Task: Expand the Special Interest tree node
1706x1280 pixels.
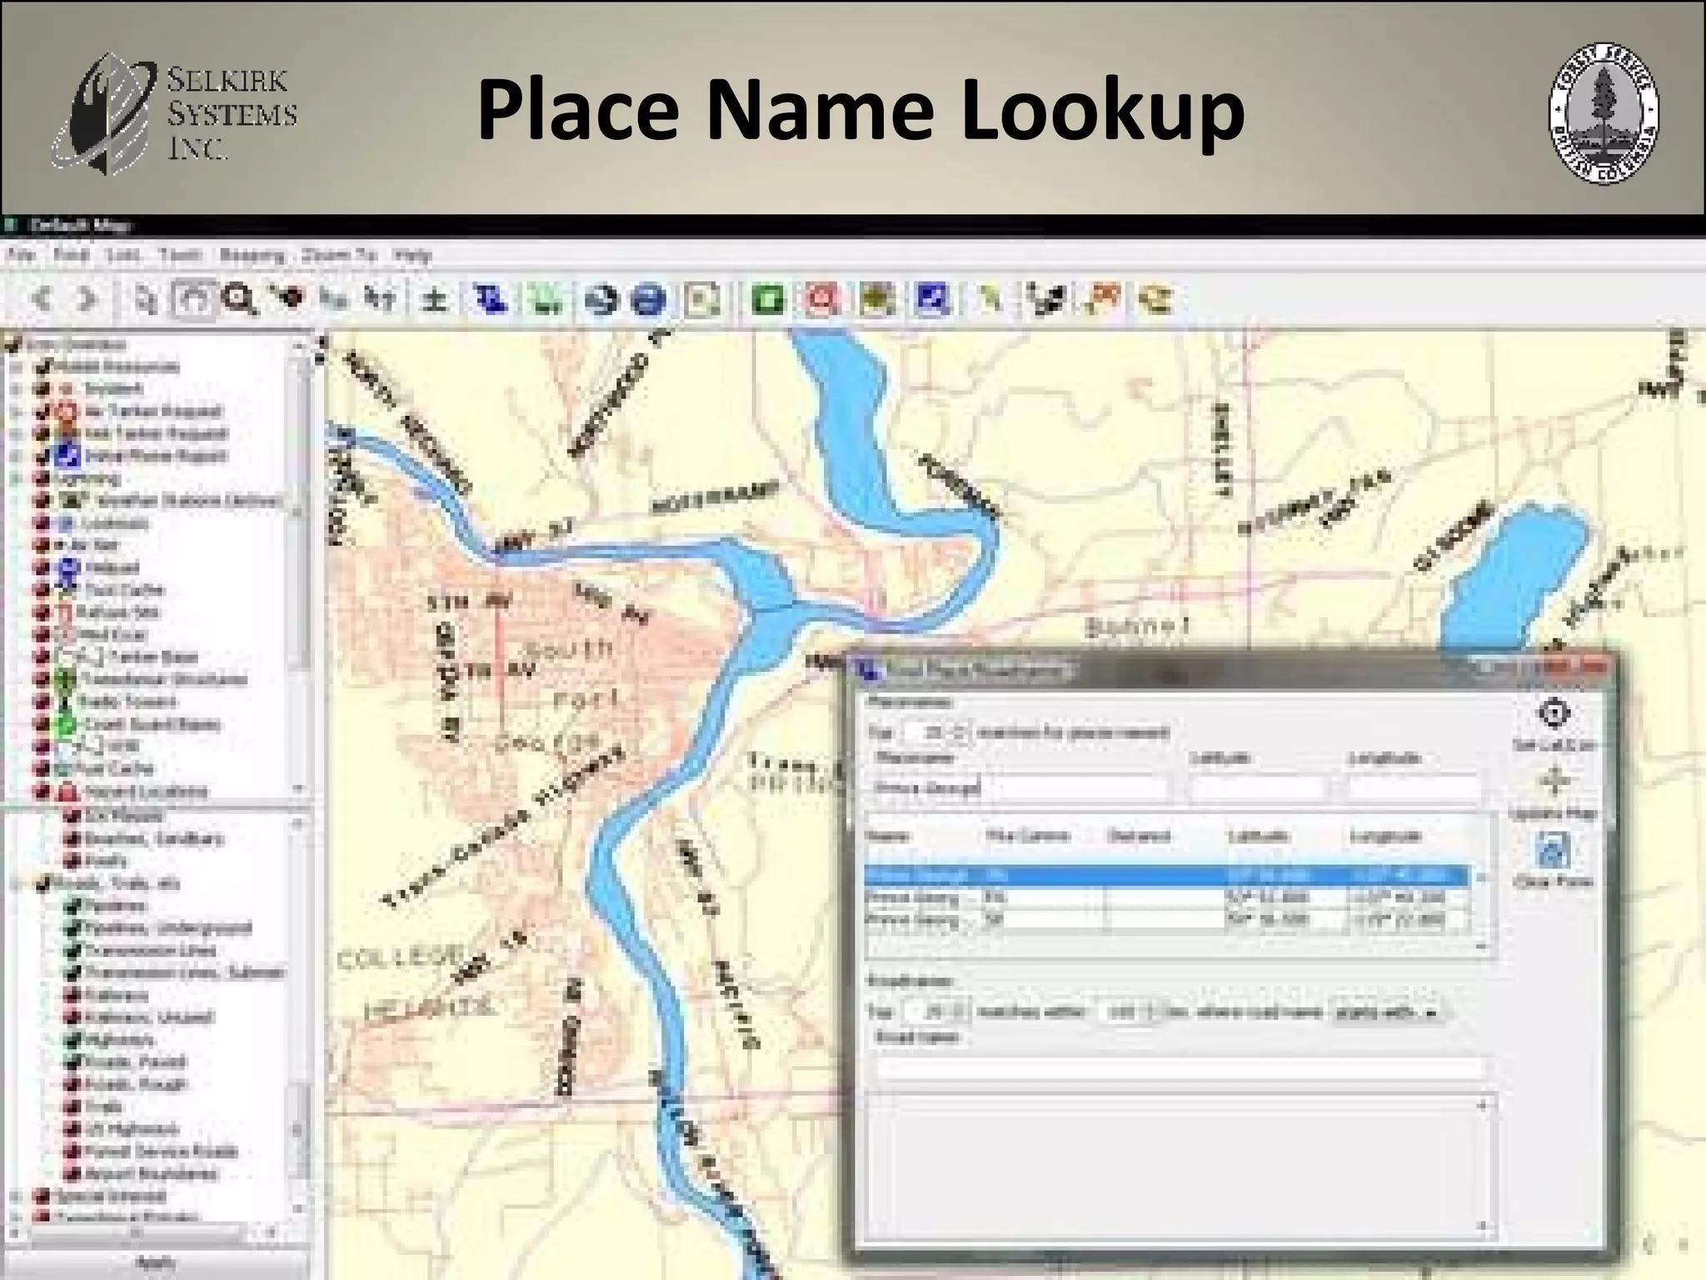Action: [x=14, y=1197]
